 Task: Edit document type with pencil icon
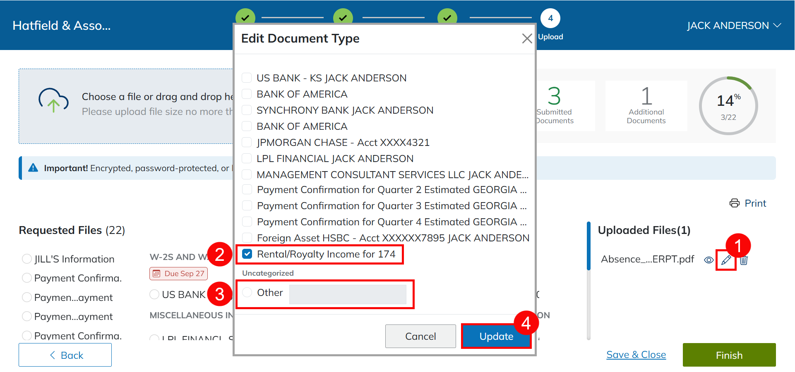[726, 260]
